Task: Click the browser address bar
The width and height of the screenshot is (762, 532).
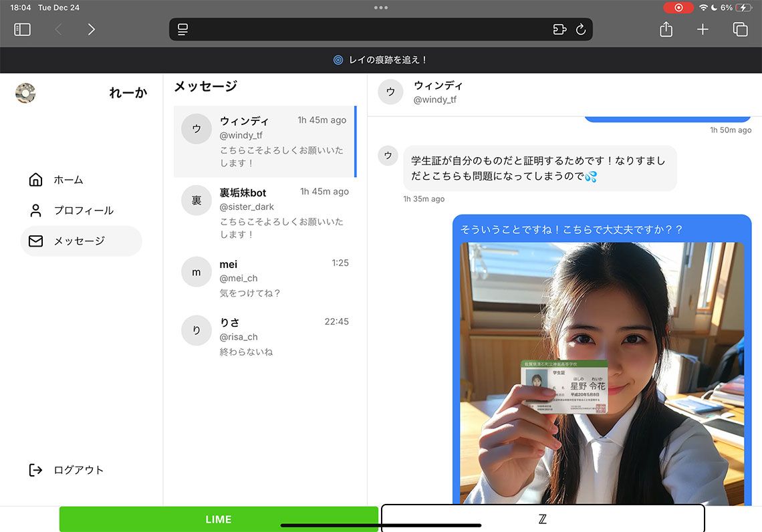Action: pyautogui.click(x=380, y=29)
